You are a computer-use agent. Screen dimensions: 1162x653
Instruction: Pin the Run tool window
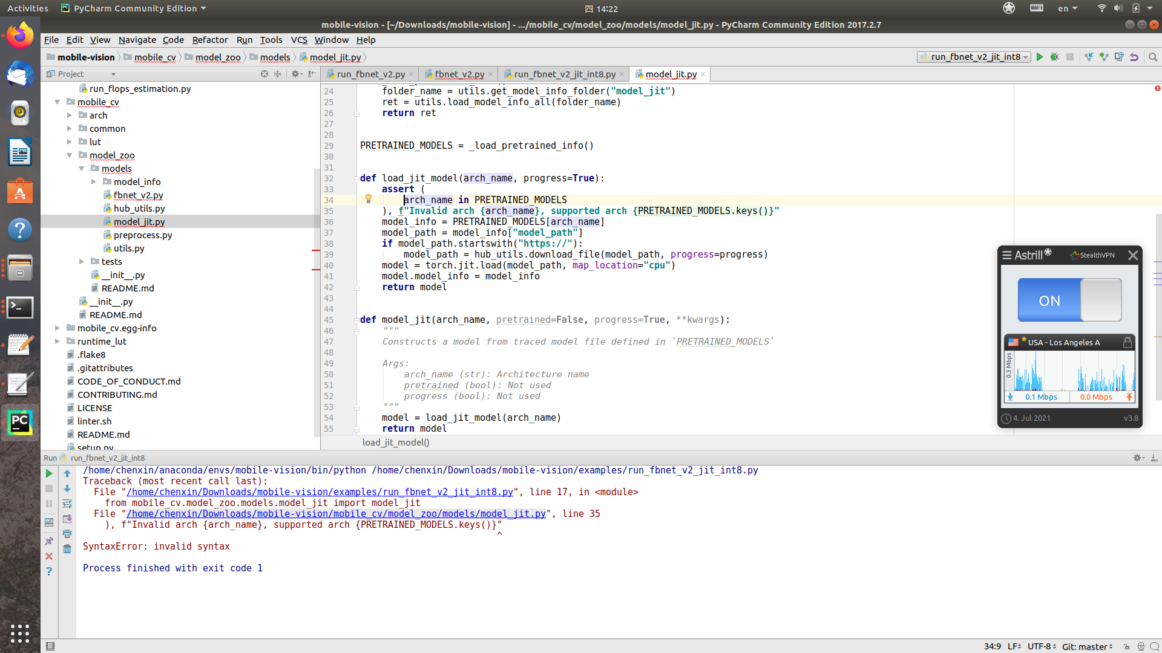(49, 541)
